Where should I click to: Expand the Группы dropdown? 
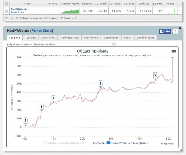[x=69, y=18]
